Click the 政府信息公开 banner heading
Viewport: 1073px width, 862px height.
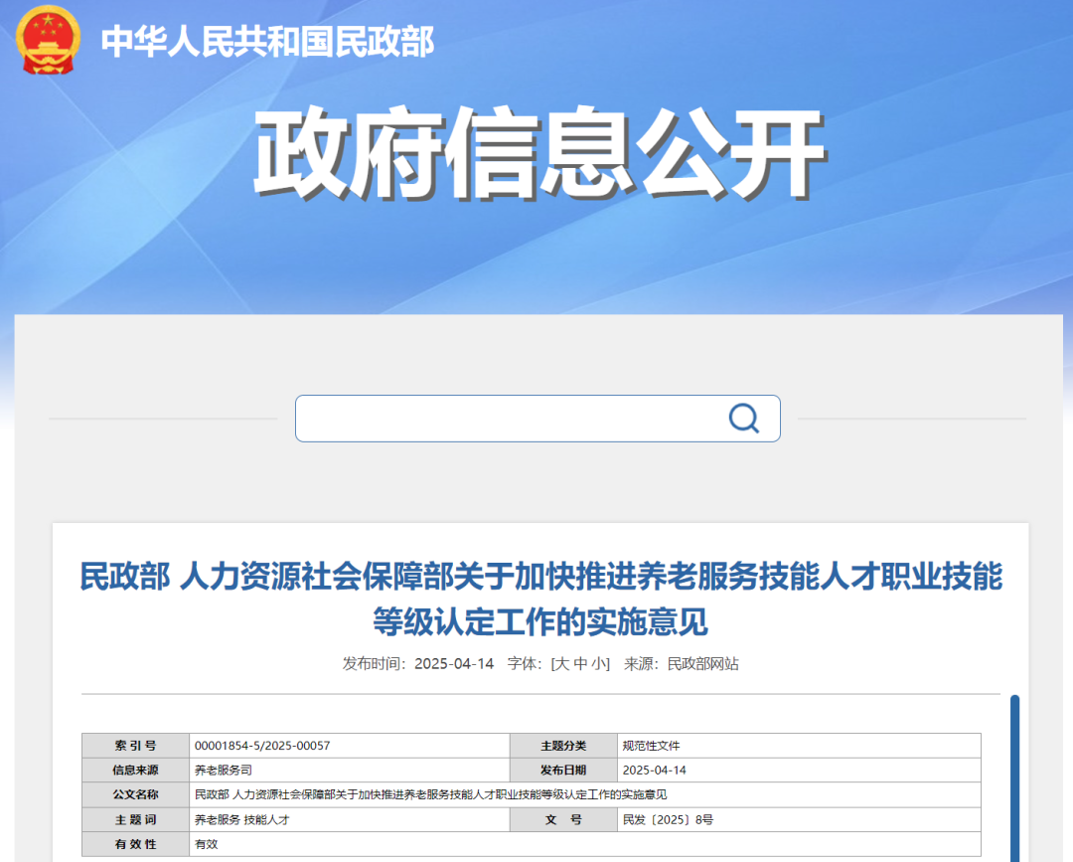tap(537, 154)
